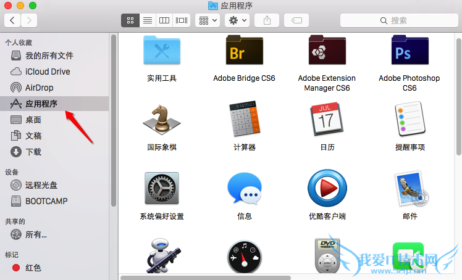Switch to column view
Screen dimensions: 462x280
[164, 20]
